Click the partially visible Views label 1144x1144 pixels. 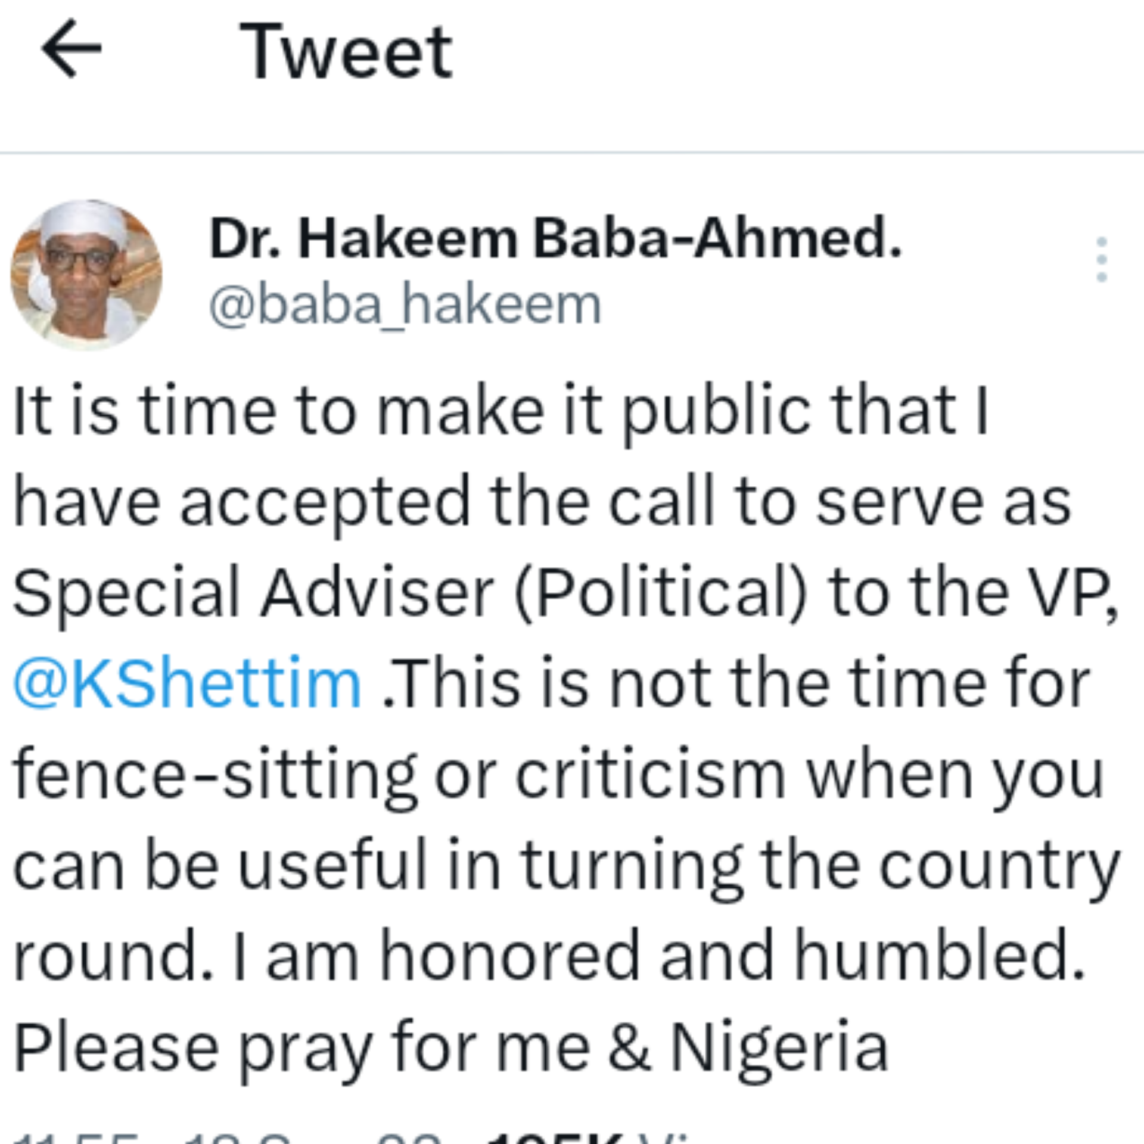(661, 1137)
